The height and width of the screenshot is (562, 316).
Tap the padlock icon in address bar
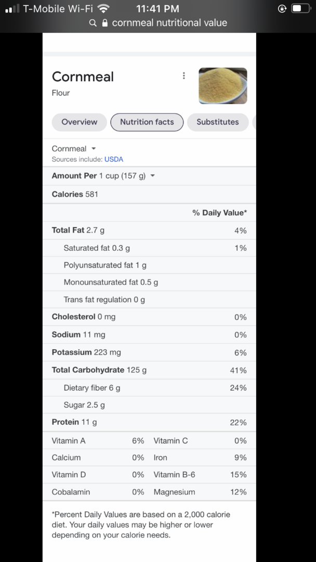pyautogui.click(x=105, y=23)
